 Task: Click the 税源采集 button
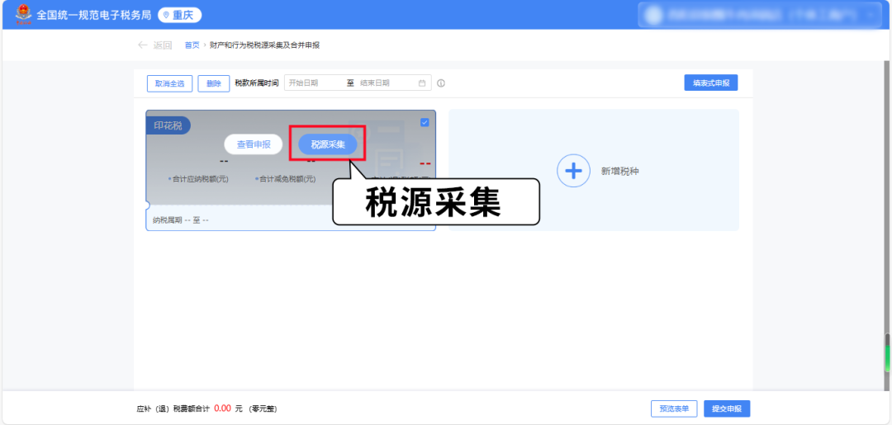[328, 144]
